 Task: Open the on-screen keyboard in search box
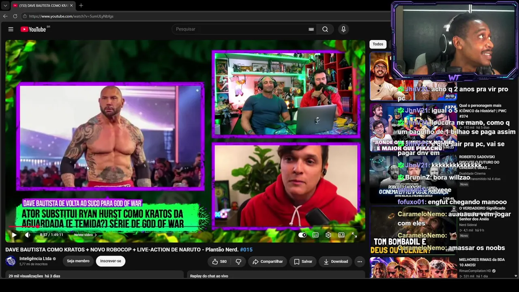(x=311, y=29)
